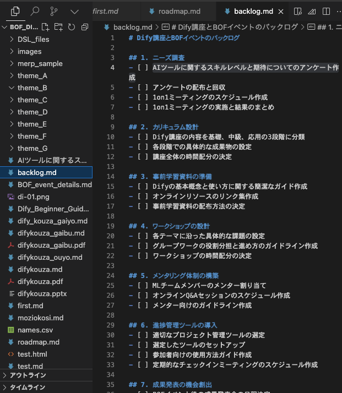Click checkbox for 1on1ミーティングのスケジュール作成
This screenshot has height=393, width=342.
tap(143, 97)
